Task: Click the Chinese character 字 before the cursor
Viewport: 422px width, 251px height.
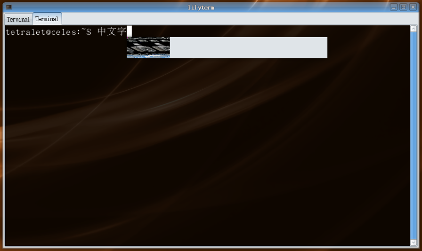Action: (x=122, y=31)
